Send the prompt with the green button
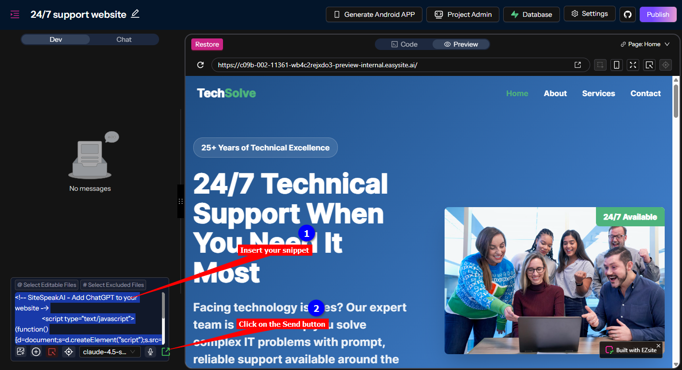Viewport: 682px width, 370px height. (x=166, y=352)
